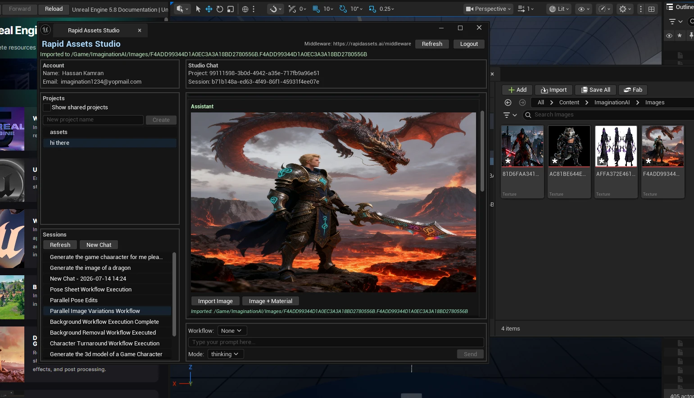Click Import Image button
The height and width of the screenshot is (398, 694).
[x=215, y=301]
